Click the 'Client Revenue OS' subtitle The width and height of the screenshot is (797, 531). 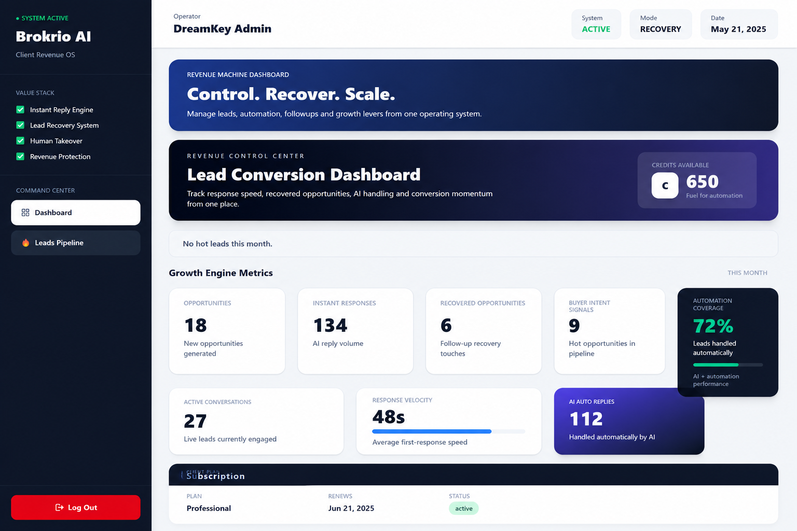click(45, 55)
